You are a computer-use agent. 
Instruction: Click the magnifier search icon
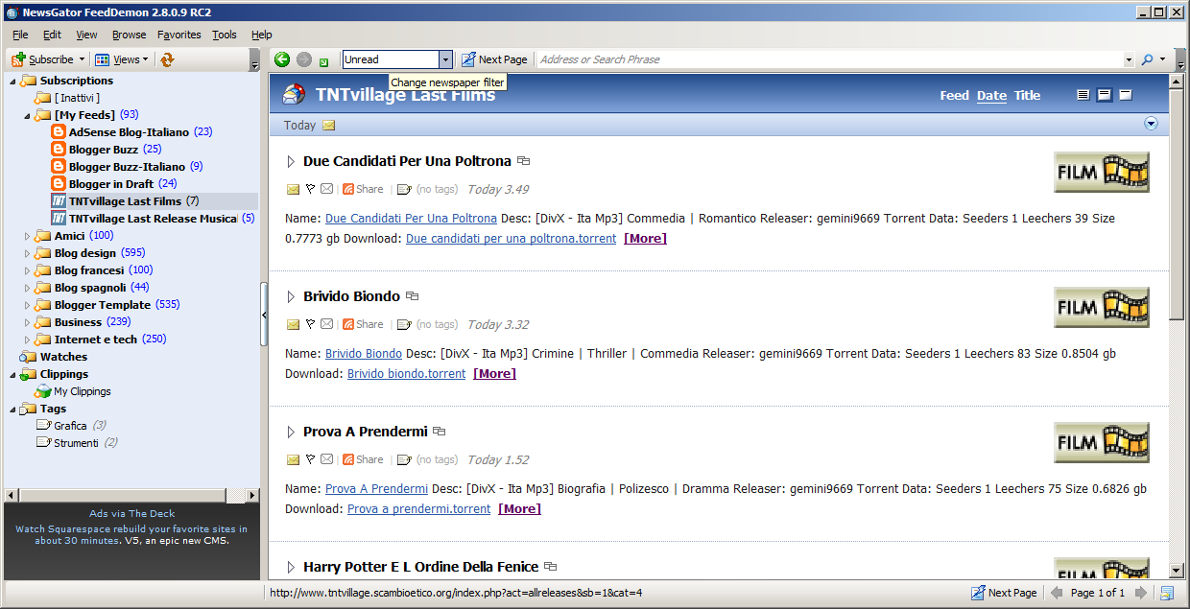1146,59
